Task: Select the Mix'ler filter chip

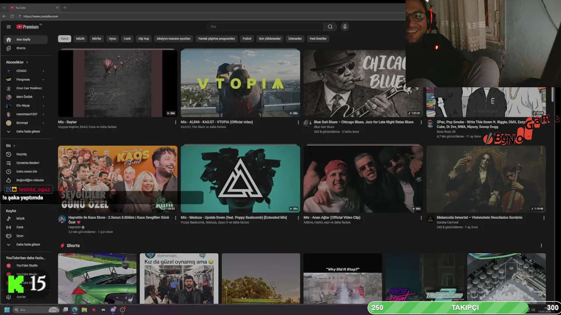Action: 96,38
